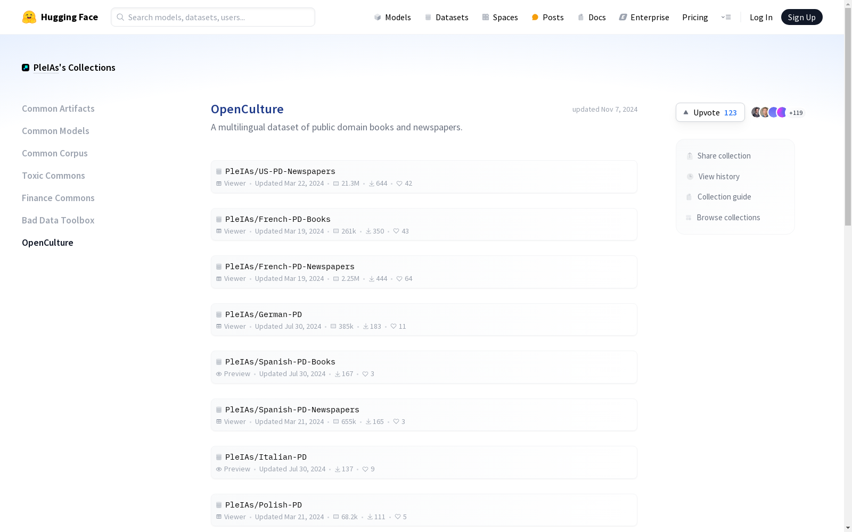
Task: Click the heart likes icon for French-PD-Newspapers
Action: coord(399,279)
